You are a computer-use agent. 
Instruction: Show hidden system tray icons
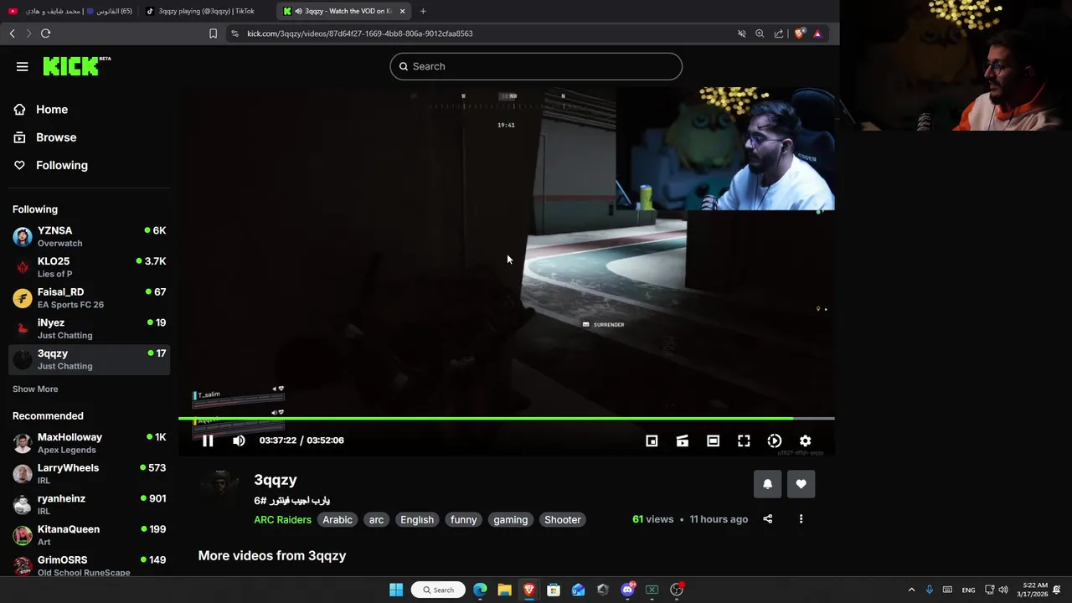[911, 590]
